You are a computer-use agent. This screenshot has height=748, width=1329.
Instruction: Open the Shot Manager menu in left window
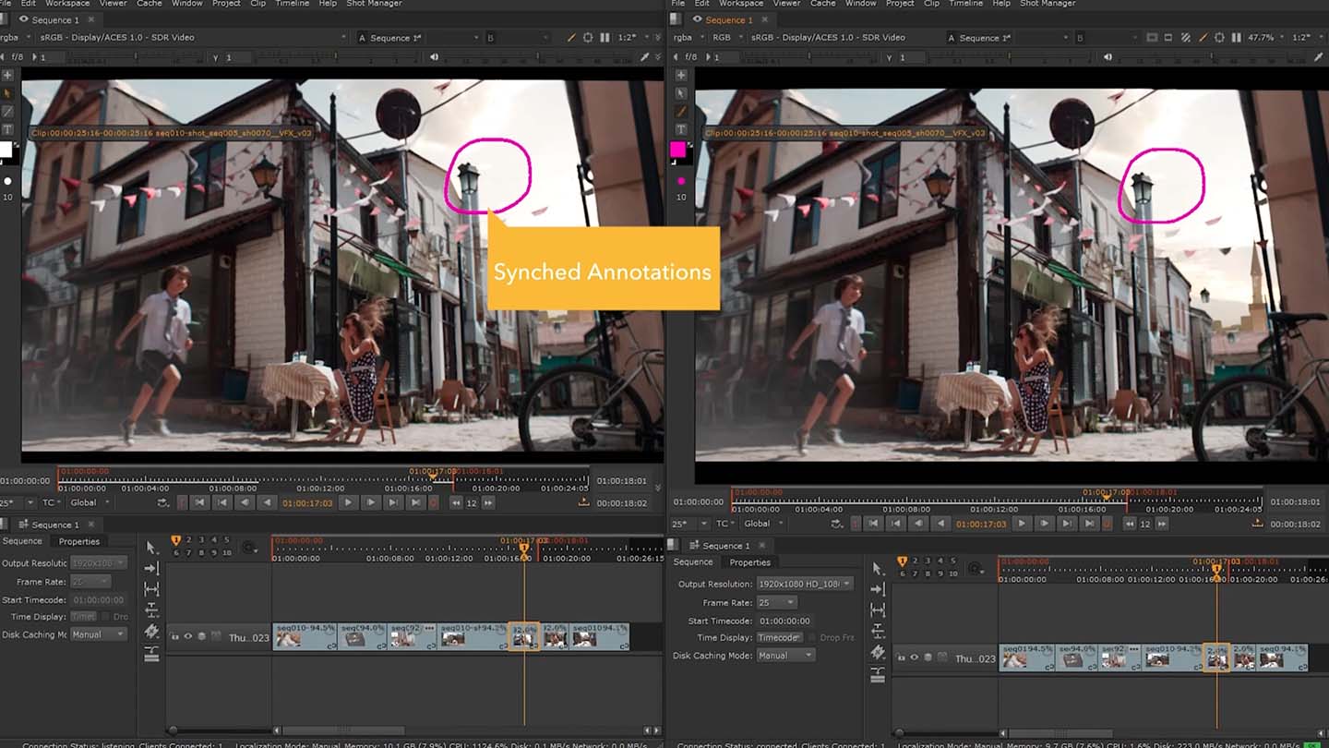[374, 4]
